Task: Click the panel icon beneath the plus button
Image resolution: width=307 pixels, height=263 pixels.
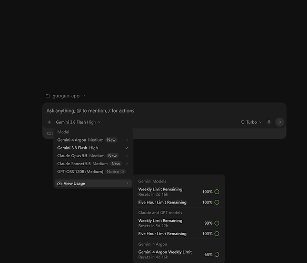Action: (49, 134)
